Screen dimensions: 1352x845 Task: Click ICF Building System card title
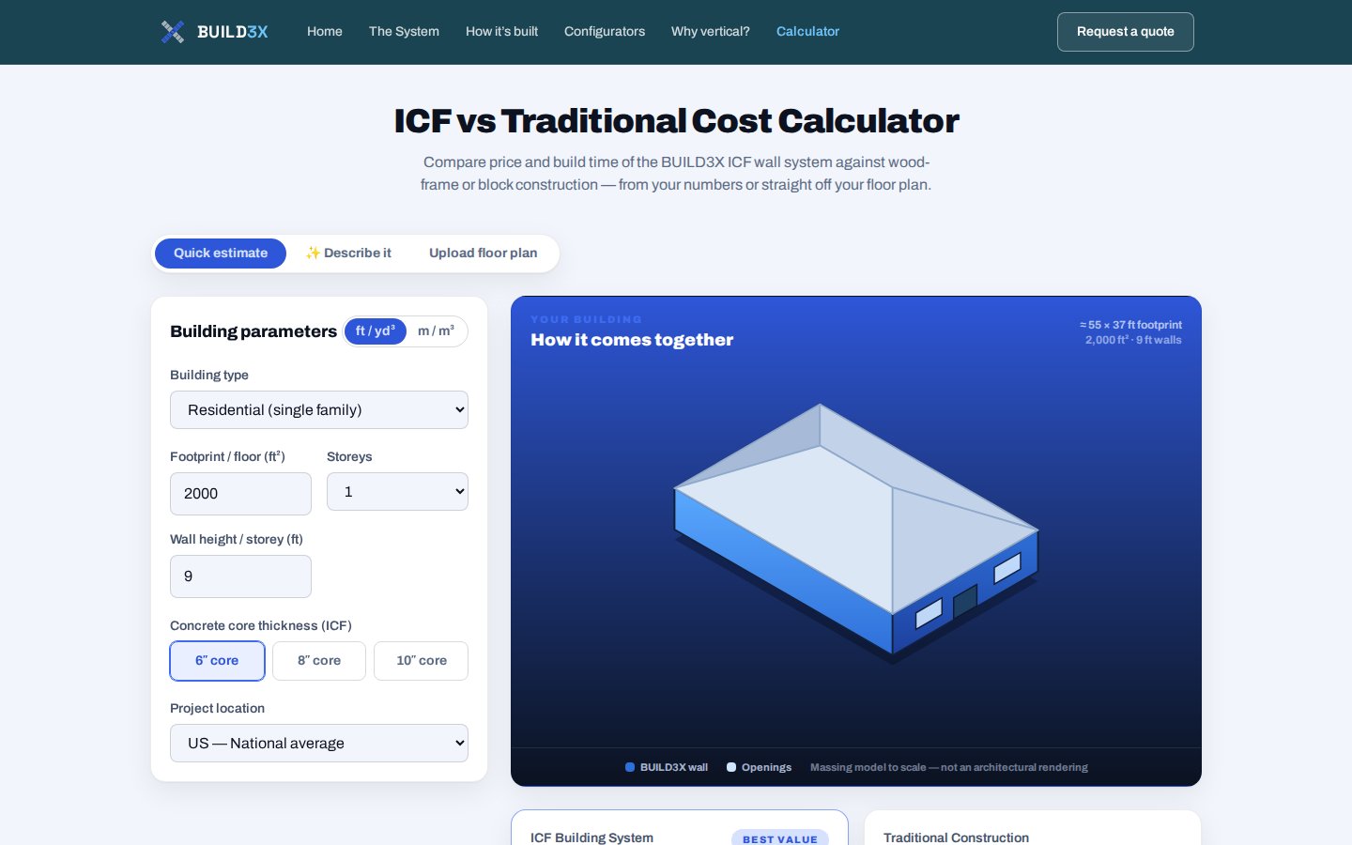pos(591,837)
